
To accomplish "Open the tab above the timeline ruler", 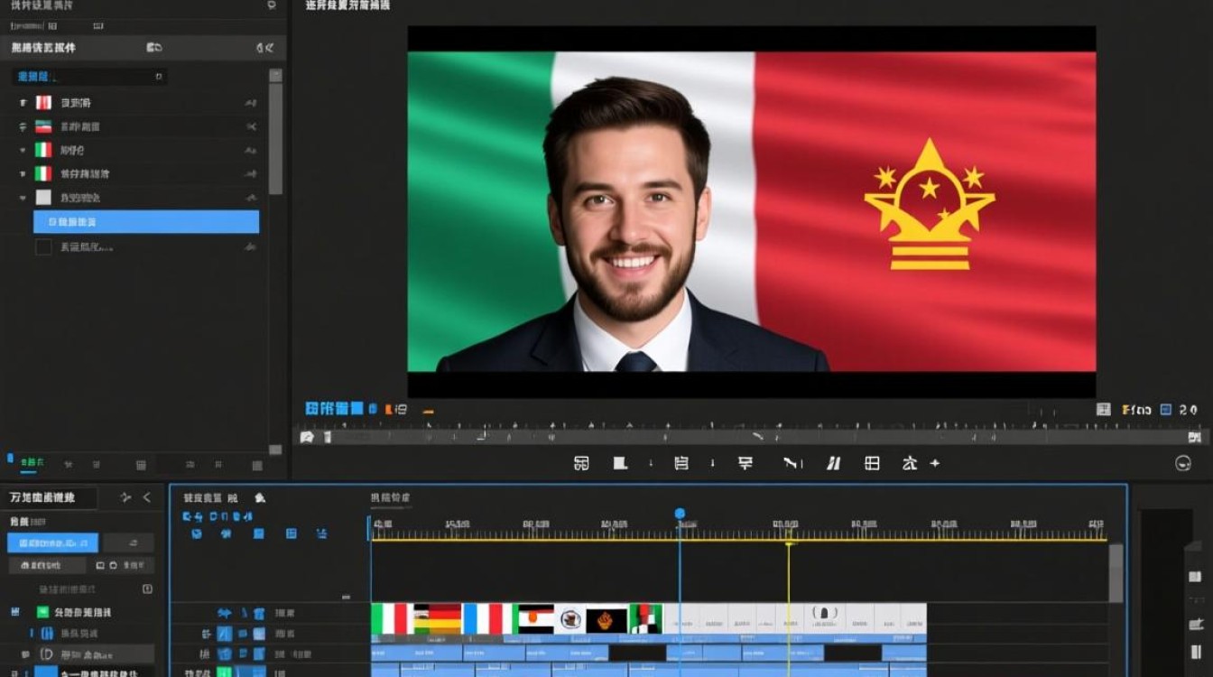I will coord(390,497).
